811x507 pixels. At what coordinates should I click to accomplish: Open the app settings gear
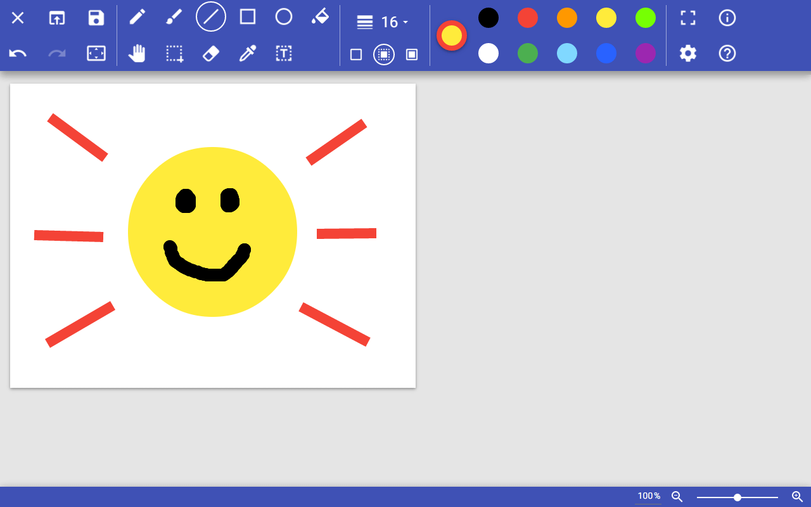[x=687, y=54]
